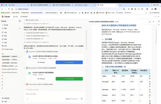
Task: Open the All Bookmarks folder
Action: [155, 13]
